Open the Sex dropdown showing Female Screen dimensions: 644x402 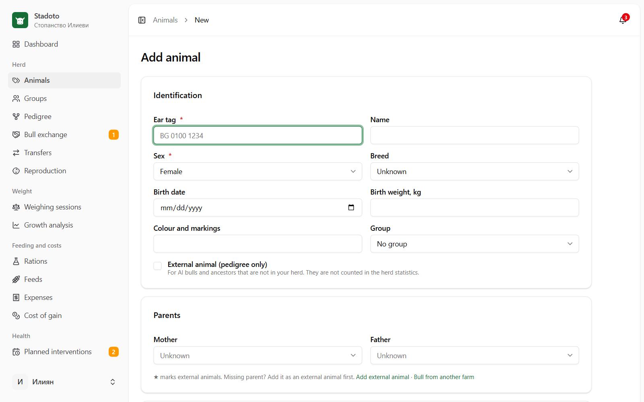(x=258, y=171)
